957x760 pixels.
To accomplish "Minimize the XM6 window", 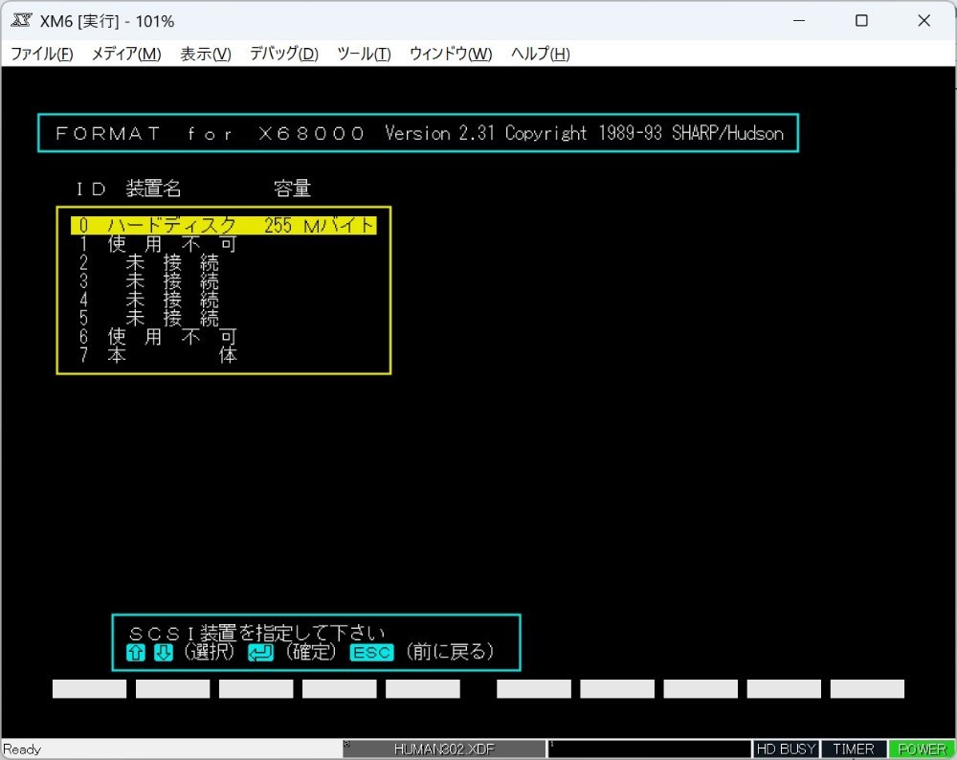I will (x=799, y=21).
